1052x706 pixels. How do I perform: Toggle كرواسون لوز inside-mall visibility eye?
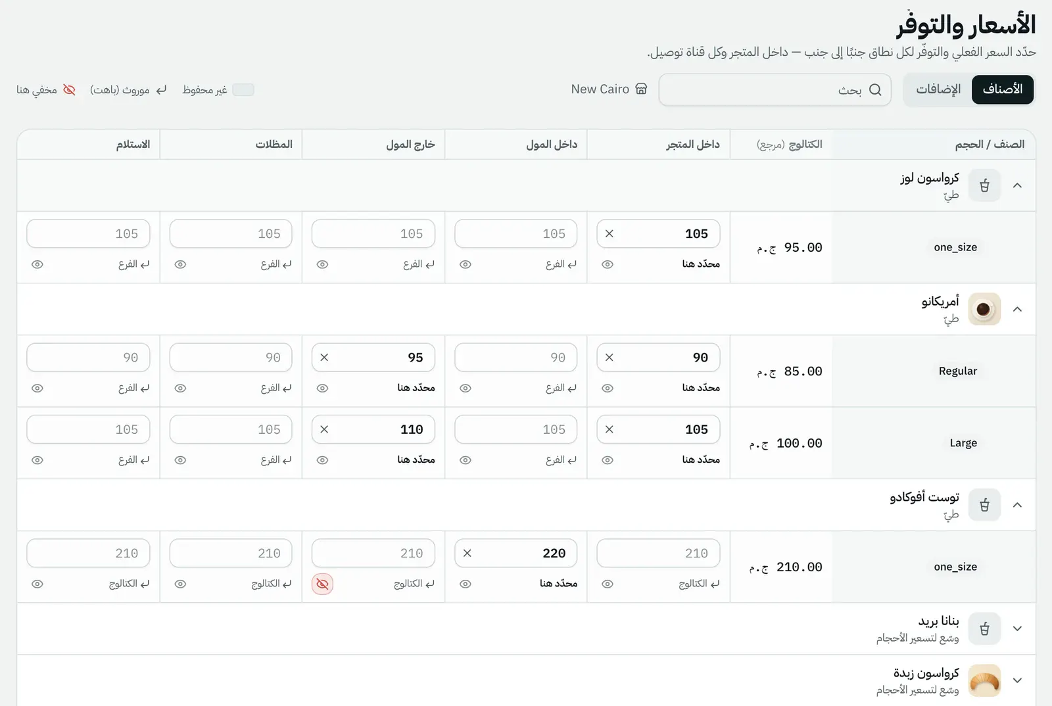(466, 264)
